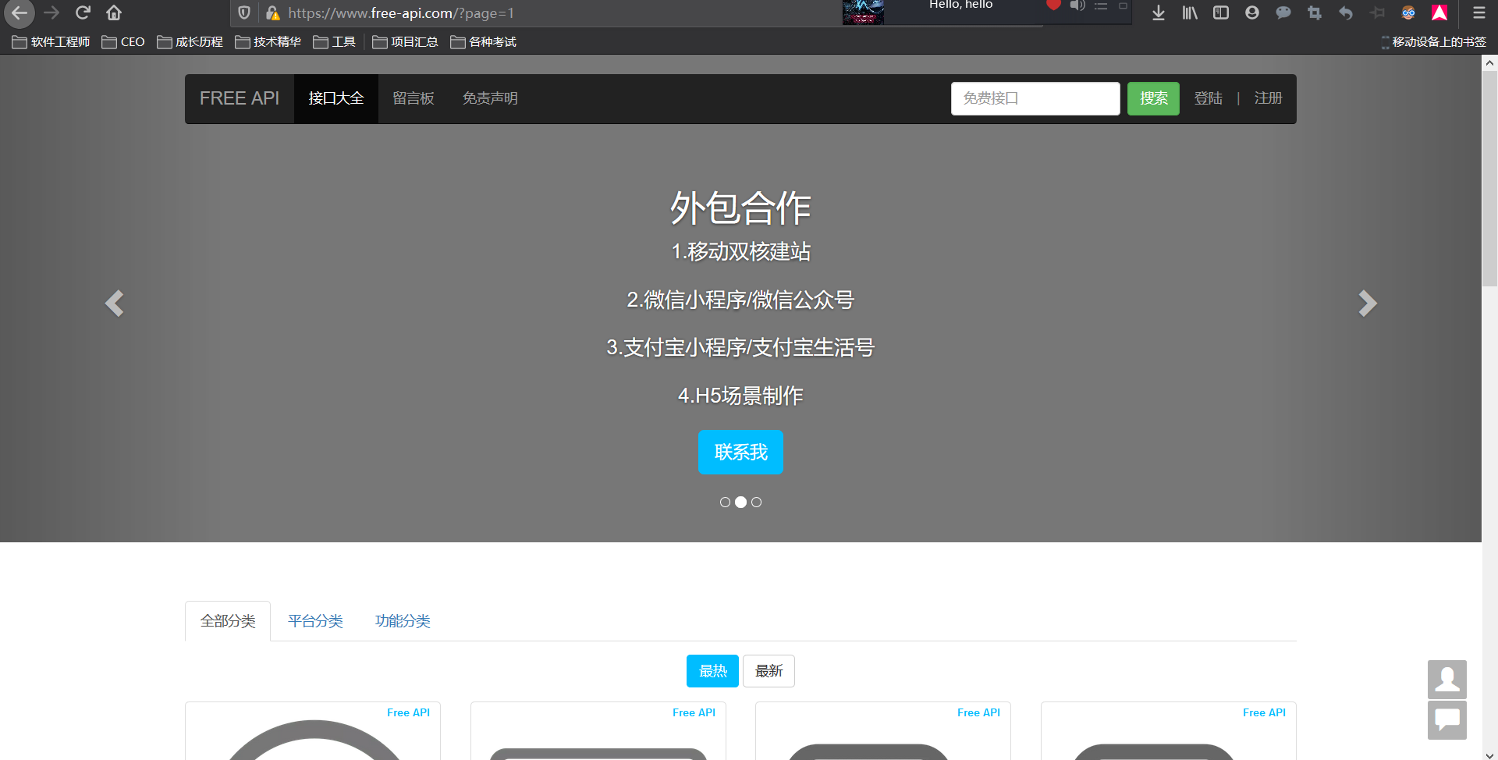Screen dimensions: 1498x760
Task: Select the third carousel indicator dot
Action: click(756, 503)
